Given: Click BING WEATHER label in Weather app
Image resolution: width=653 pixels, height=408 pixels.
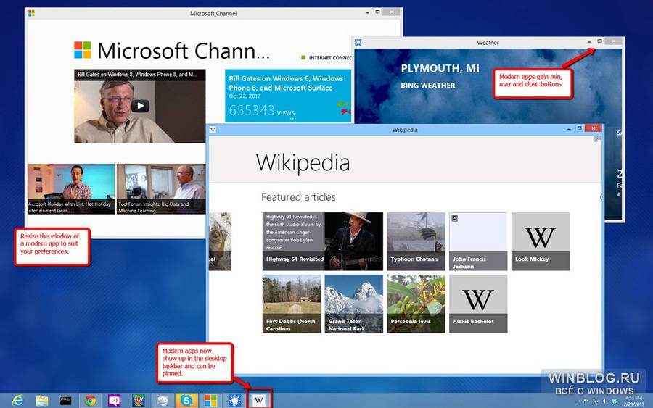Looking at the screenshot, I should (427, 86).
